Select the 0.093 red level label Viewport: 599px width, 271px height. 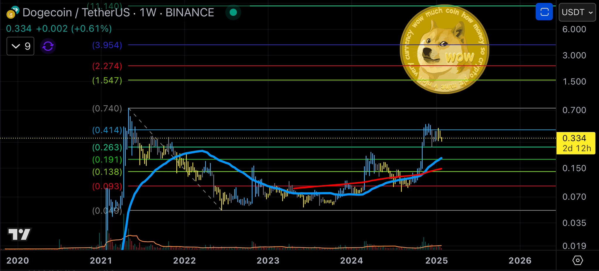[x=107, y=186]
